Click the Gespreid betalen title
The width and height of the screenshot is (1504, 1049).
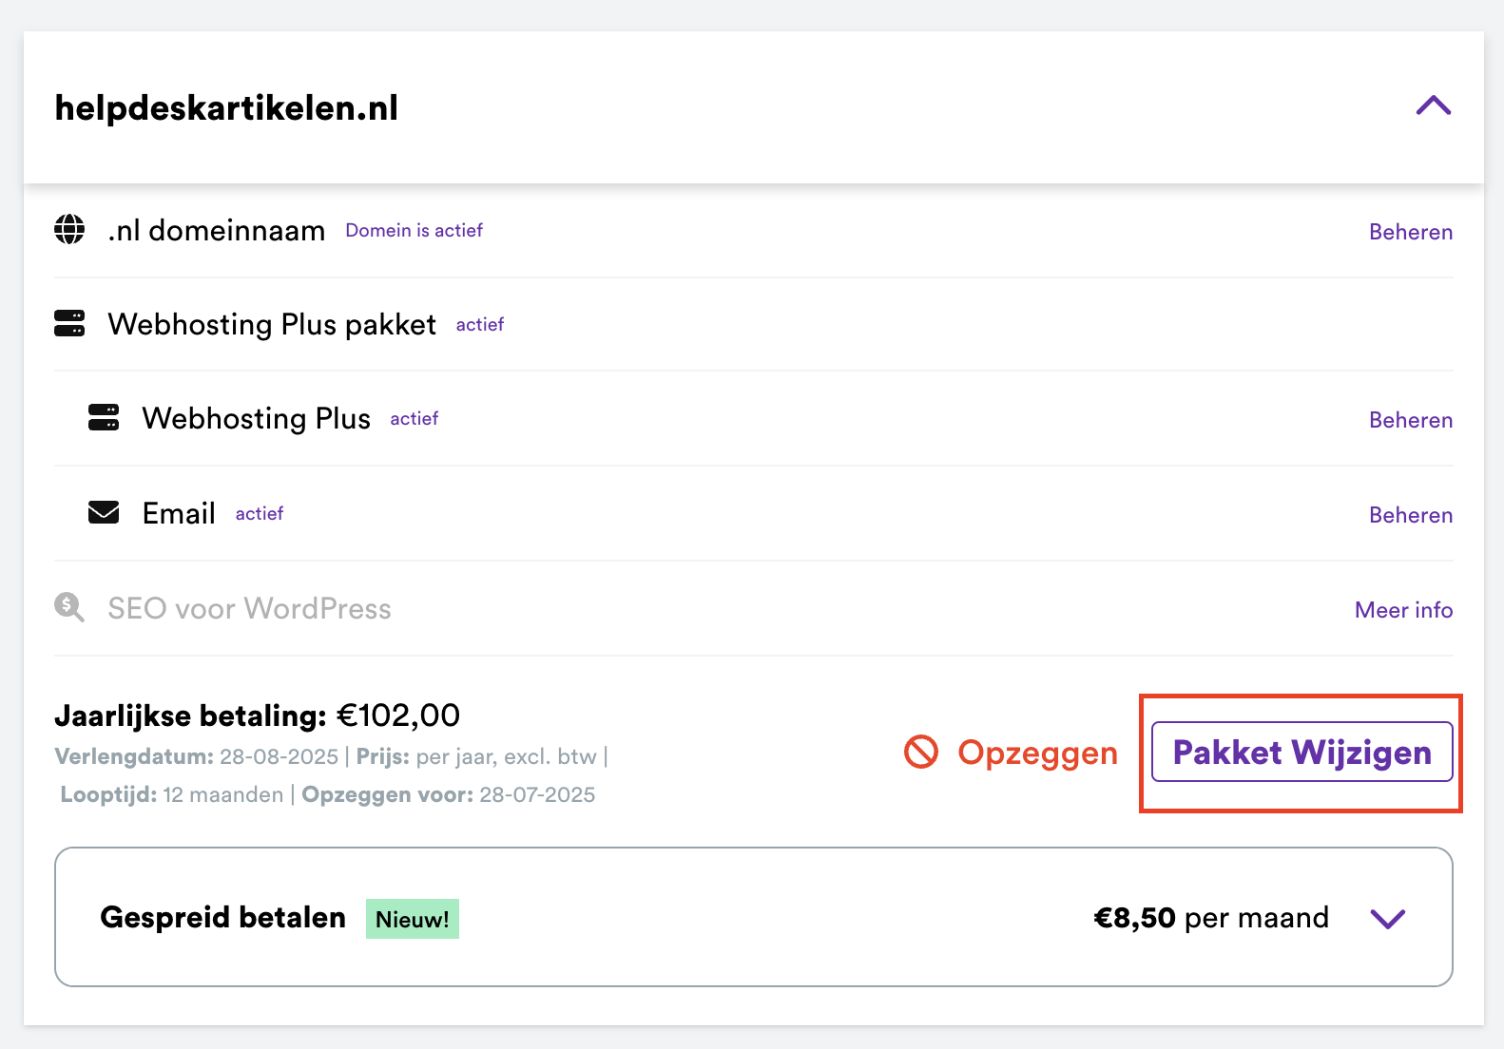(222, 917)
